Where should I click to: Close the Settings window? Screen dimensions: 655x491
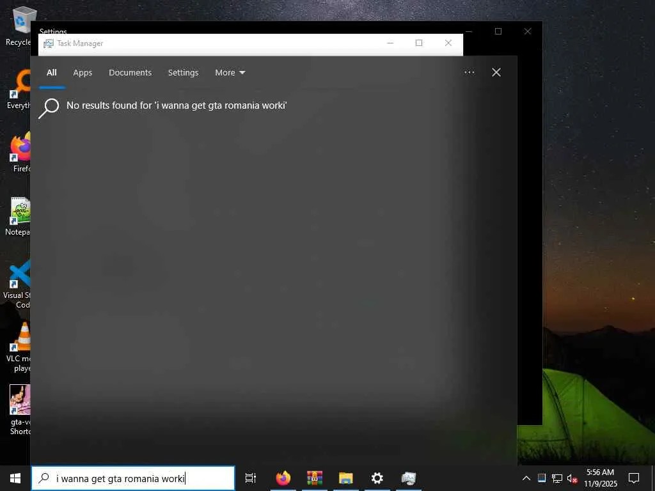528,31
